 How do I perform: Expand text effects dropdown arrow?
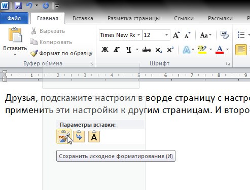click(x=193, y=50)
